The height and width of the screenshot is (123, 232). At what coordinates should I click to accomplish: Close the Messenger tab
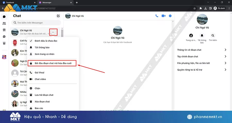click(x=71, y=3)
